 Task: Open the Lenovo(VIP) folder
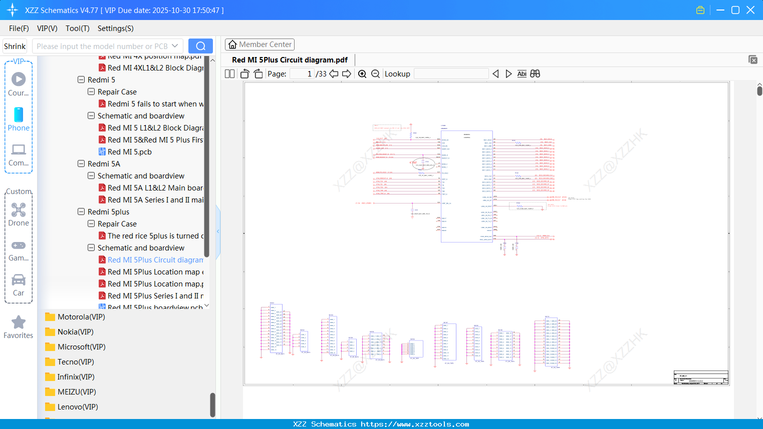pyautogui.click(x=72, y=407)
